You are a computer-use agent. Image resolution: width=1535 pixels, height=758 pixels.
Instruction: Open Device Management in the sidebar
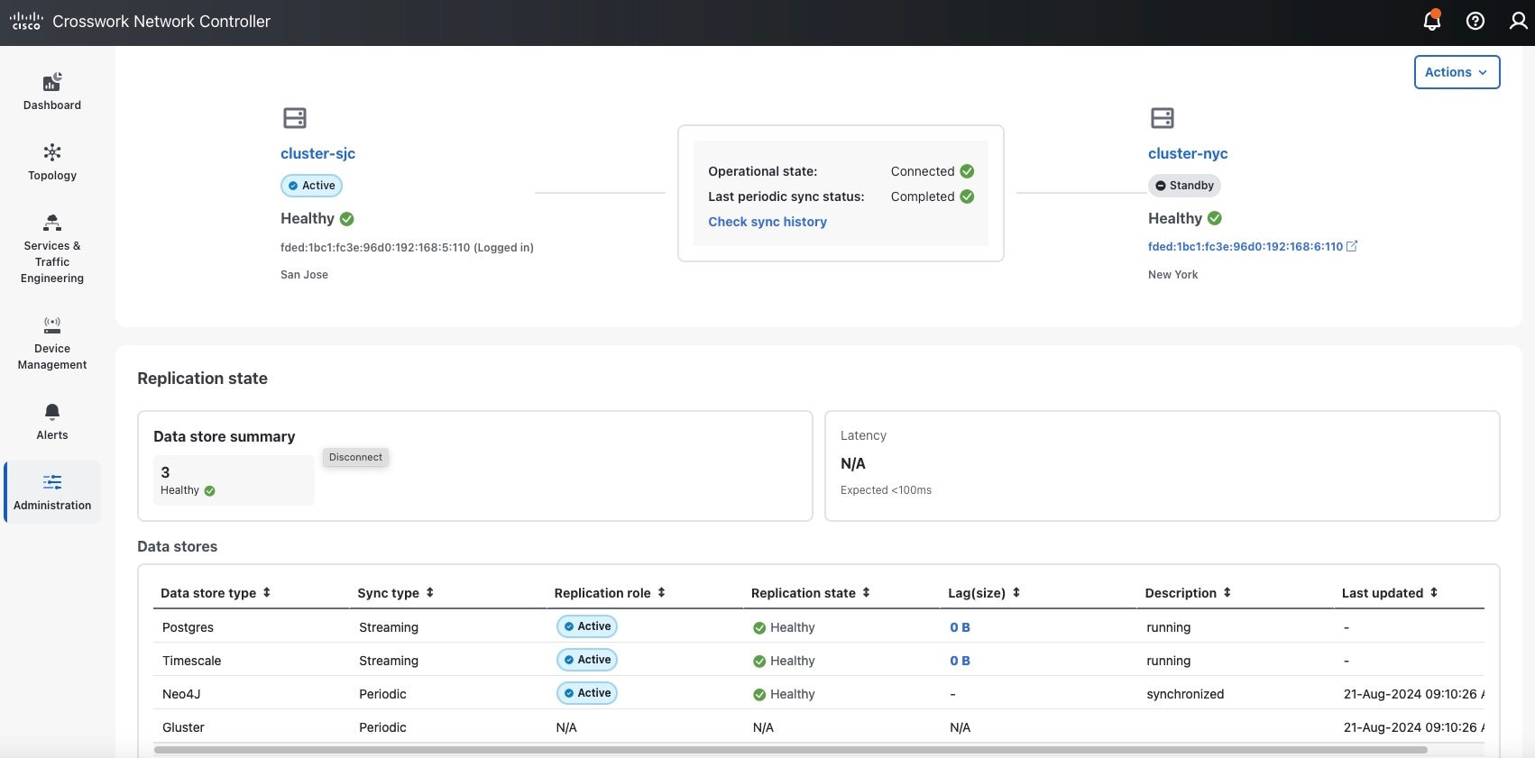click(52, 343)
